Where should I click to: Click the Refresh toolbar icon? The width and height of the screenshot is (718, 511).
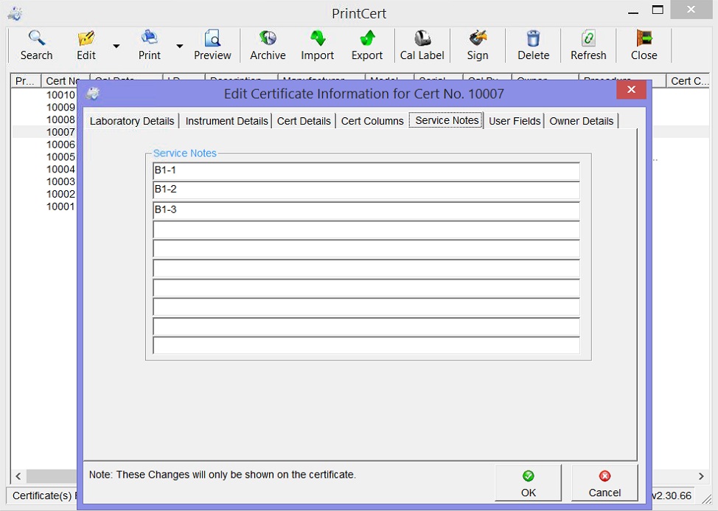pos(588,46)
